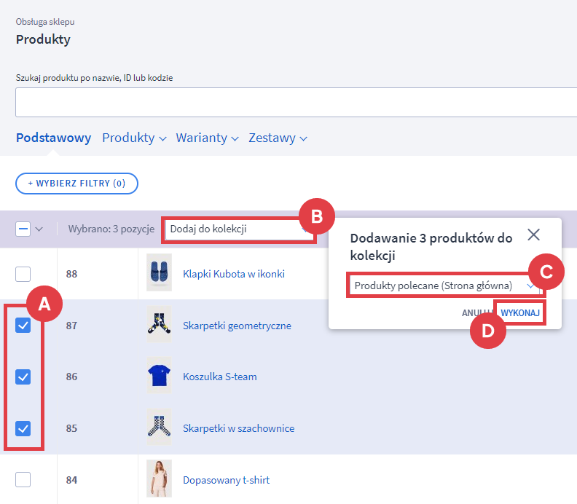This screenshot has height=504, width=577.
Task: Close the add to collection popup
Action: [x=533, y=235]
